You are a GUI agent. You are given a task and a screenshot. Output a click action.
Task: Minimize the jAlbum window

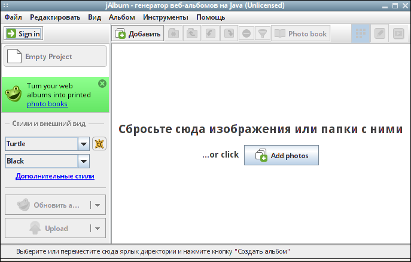click(385, 6)
